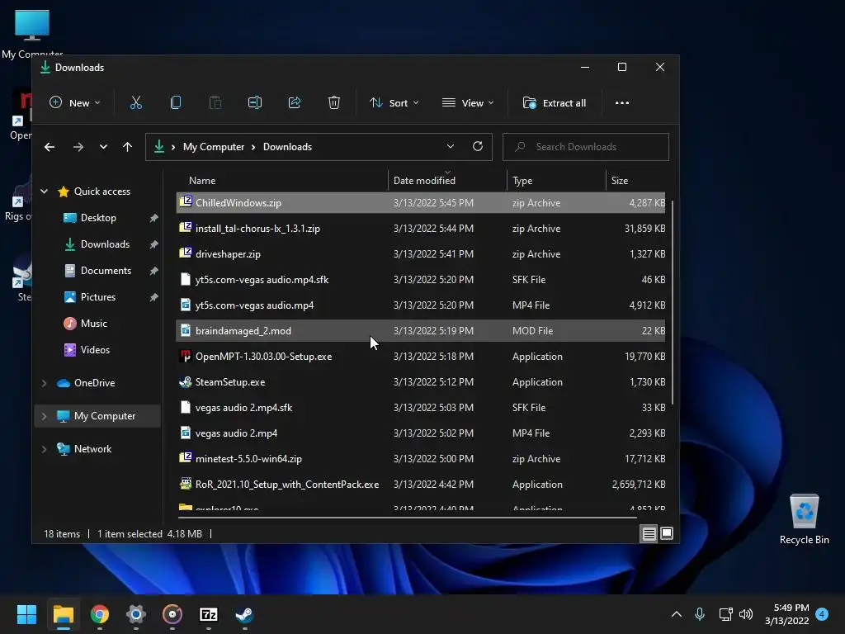The width and height of the screenshot is (845, 634).
Task: Switch to large thumbnails view icon
Action: (667, 534)
